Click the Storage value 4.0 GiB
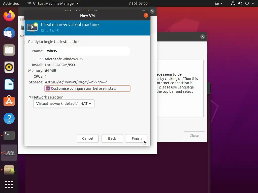 (51, 82)
